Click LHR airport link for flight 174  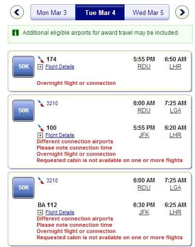[175, 67]
